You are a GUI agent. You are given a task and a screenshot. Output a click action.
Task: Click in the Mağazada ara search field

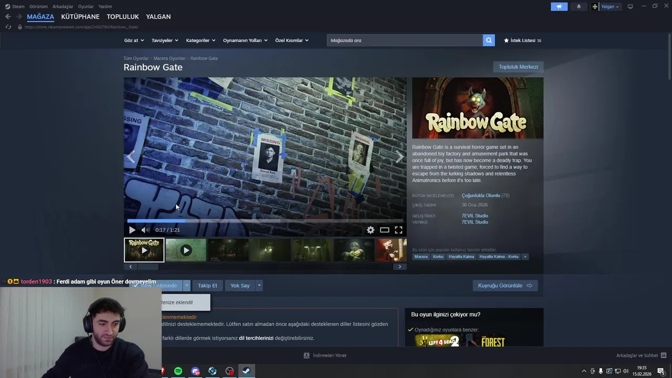coord(405,40)
